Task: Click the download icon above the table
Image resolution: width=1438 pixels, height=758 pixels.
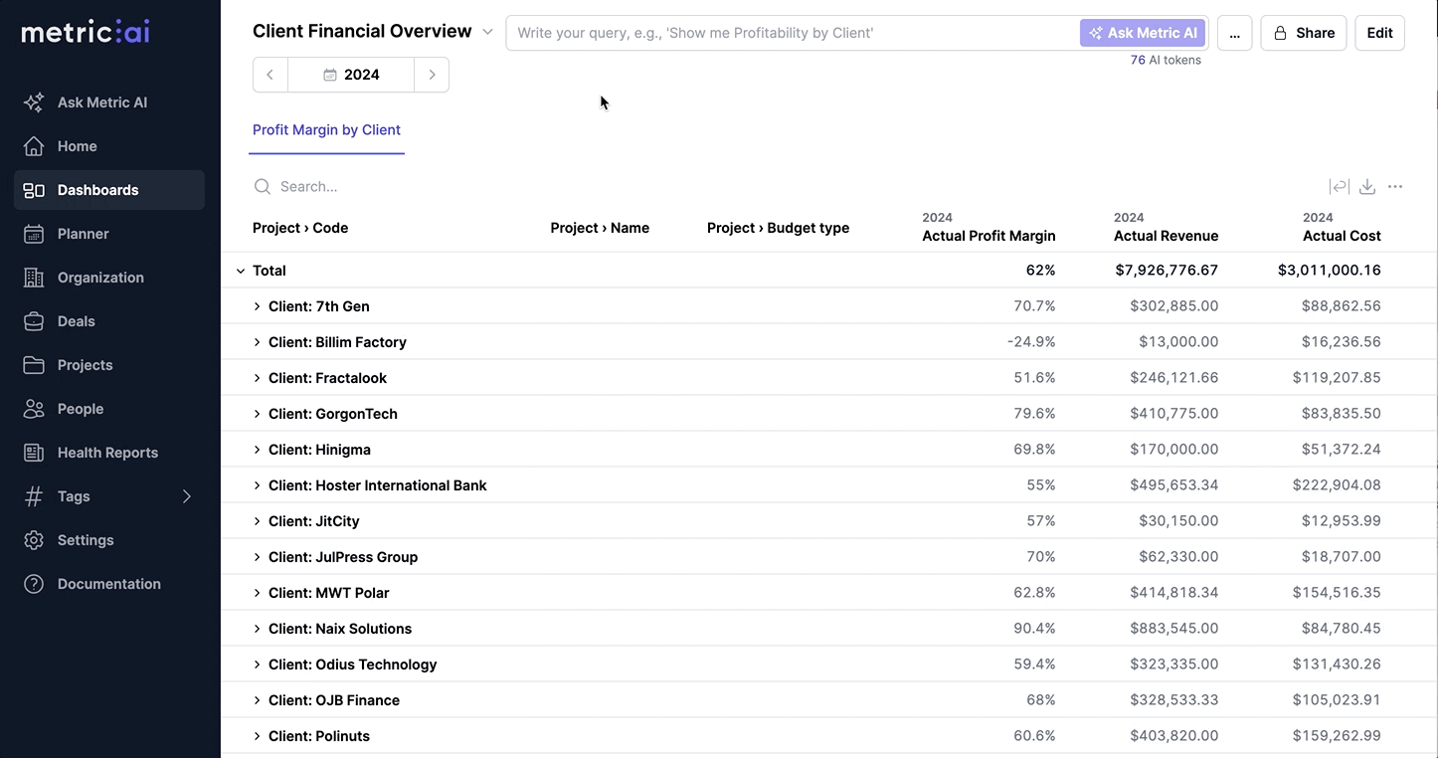Action: click(x=1367, y=187)
